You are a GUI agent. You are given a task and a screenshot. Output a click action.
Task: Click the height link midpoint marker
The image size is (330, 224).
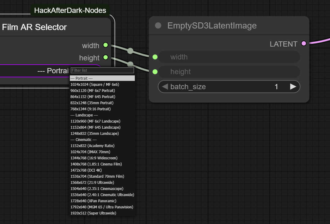click(x=131, y=64)
